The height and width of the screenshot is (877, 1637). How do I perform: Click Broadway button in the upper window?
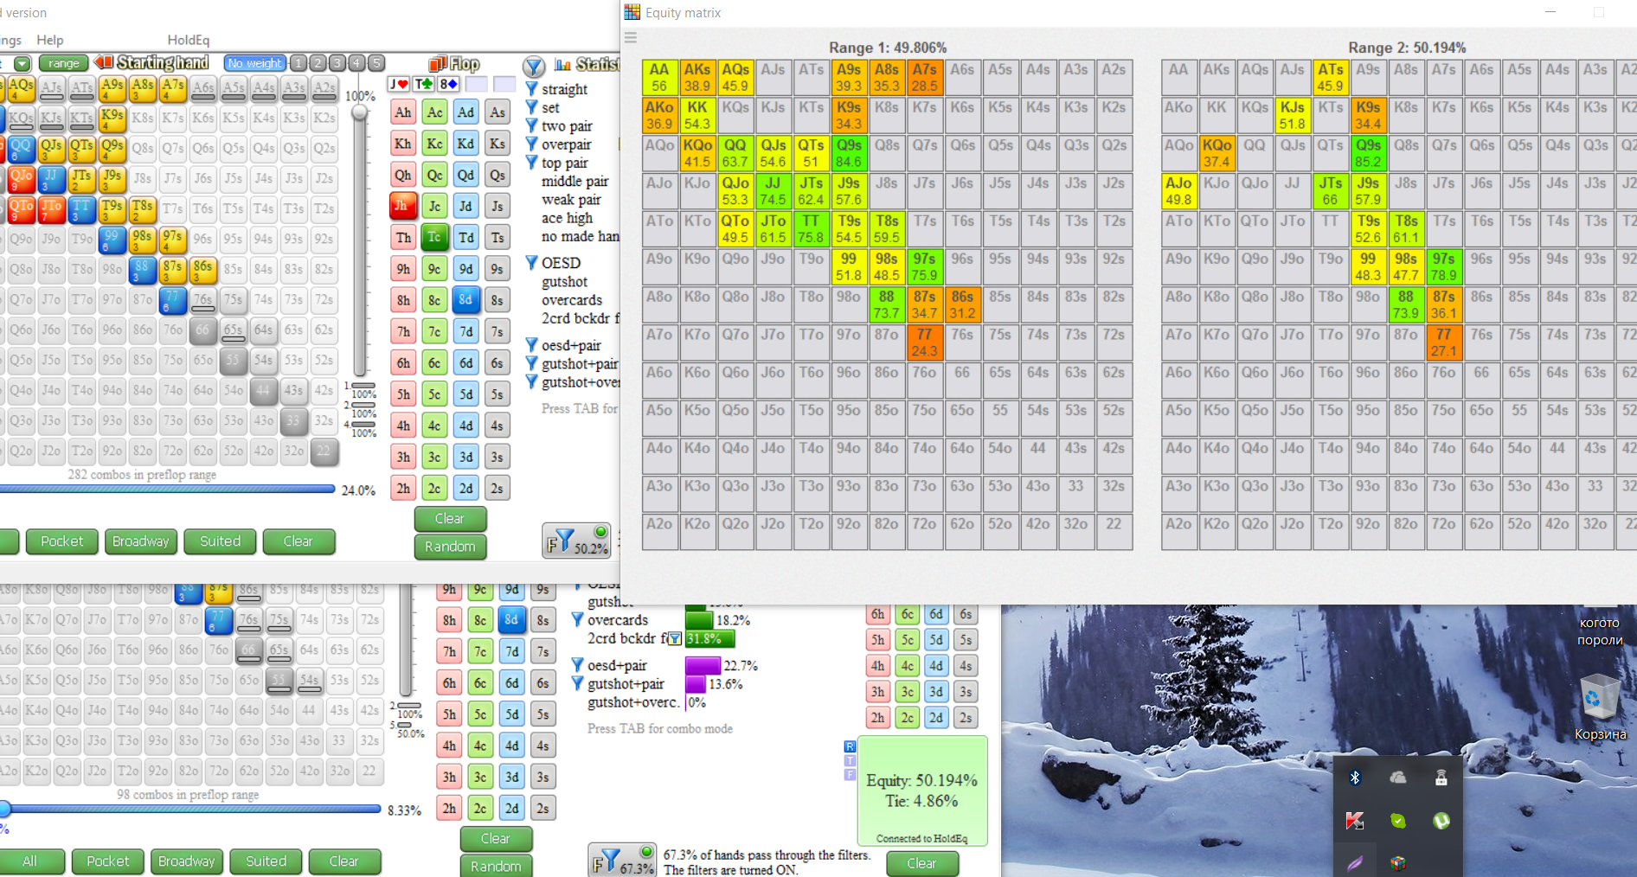click(x=141, y=541)
